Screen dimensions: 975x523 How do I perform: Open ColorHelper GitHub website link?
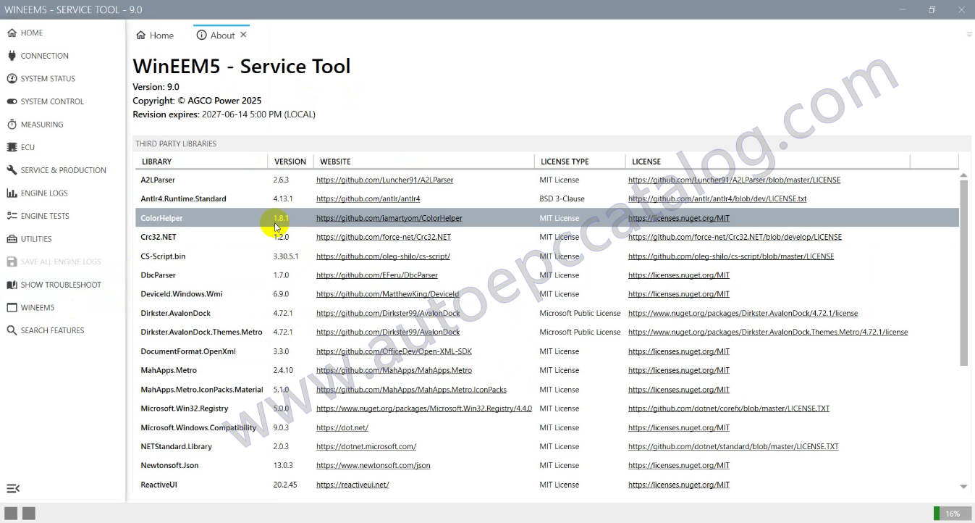click(x=389, y=218)
